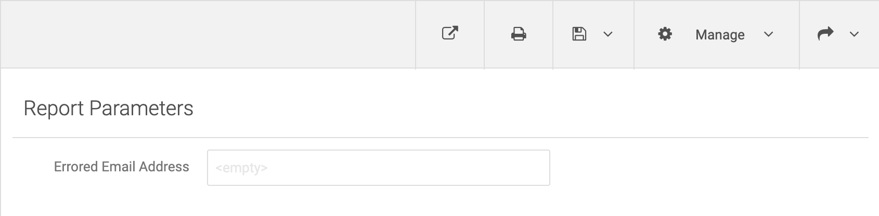Click the blank toolbar area left of icons
Viewport: 879px width, 216px height.
click(208, 34)
